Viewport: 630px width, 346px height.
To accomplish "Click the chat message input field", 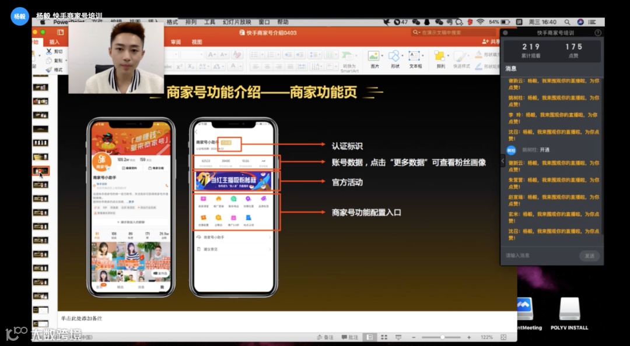I will tap(540, 256).
